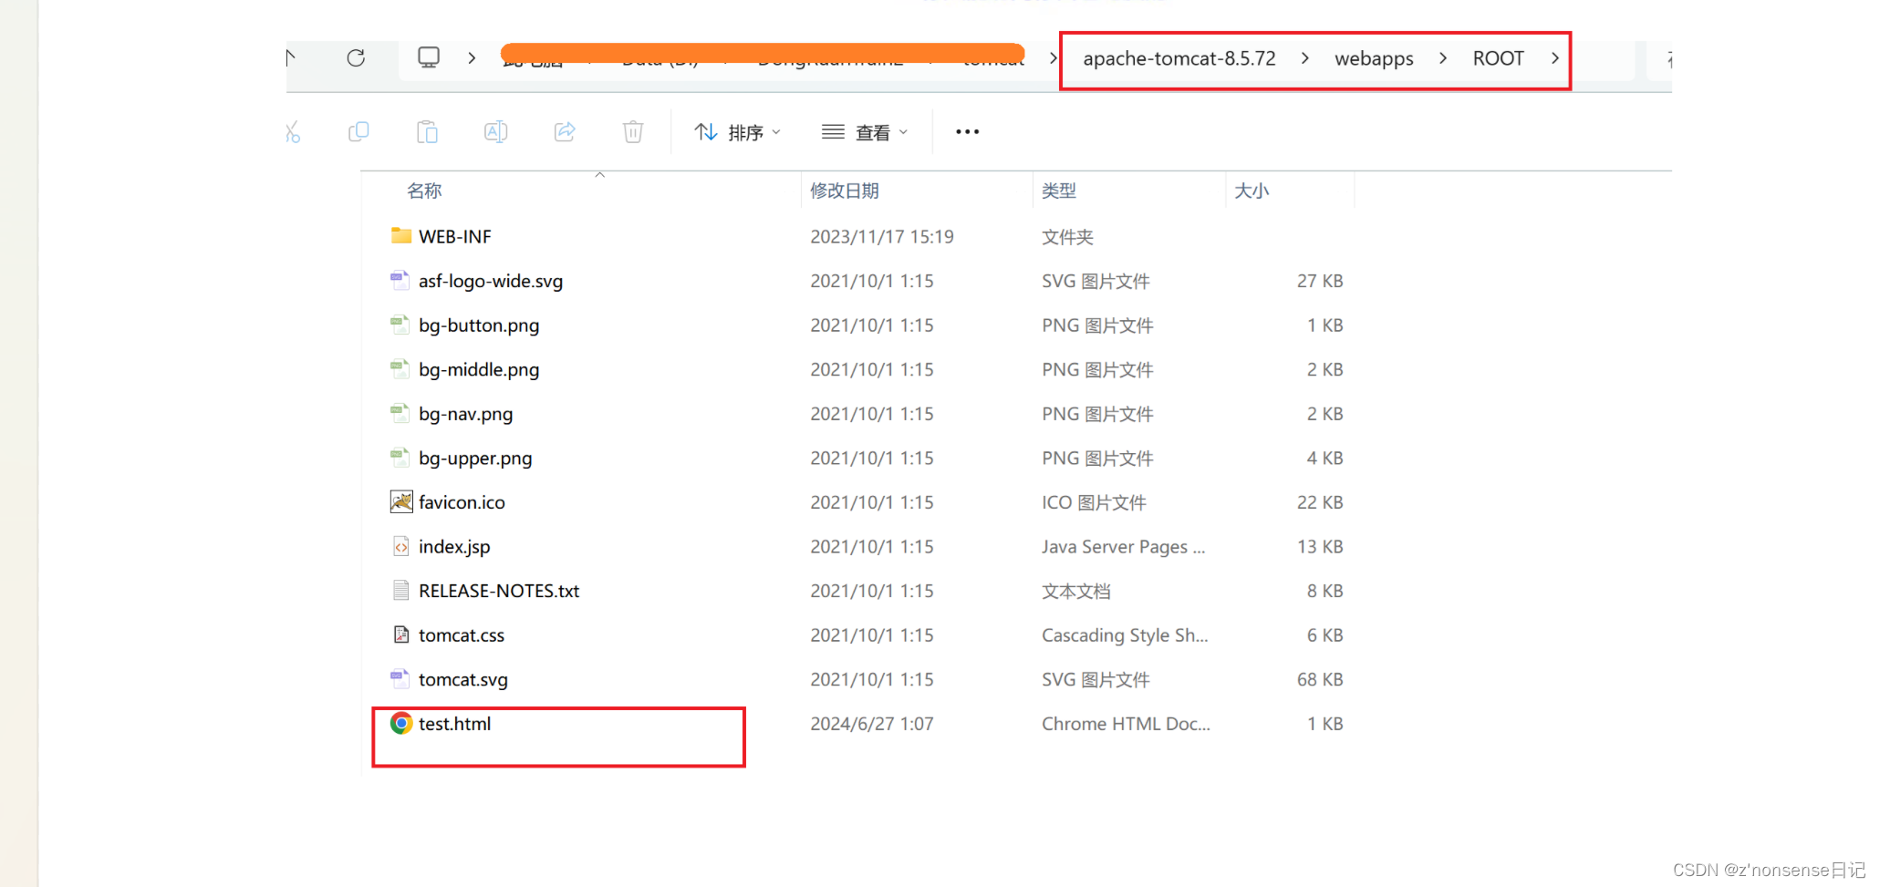Click the favicon.ico Tomcat cat icon

[x=401, y=501]
